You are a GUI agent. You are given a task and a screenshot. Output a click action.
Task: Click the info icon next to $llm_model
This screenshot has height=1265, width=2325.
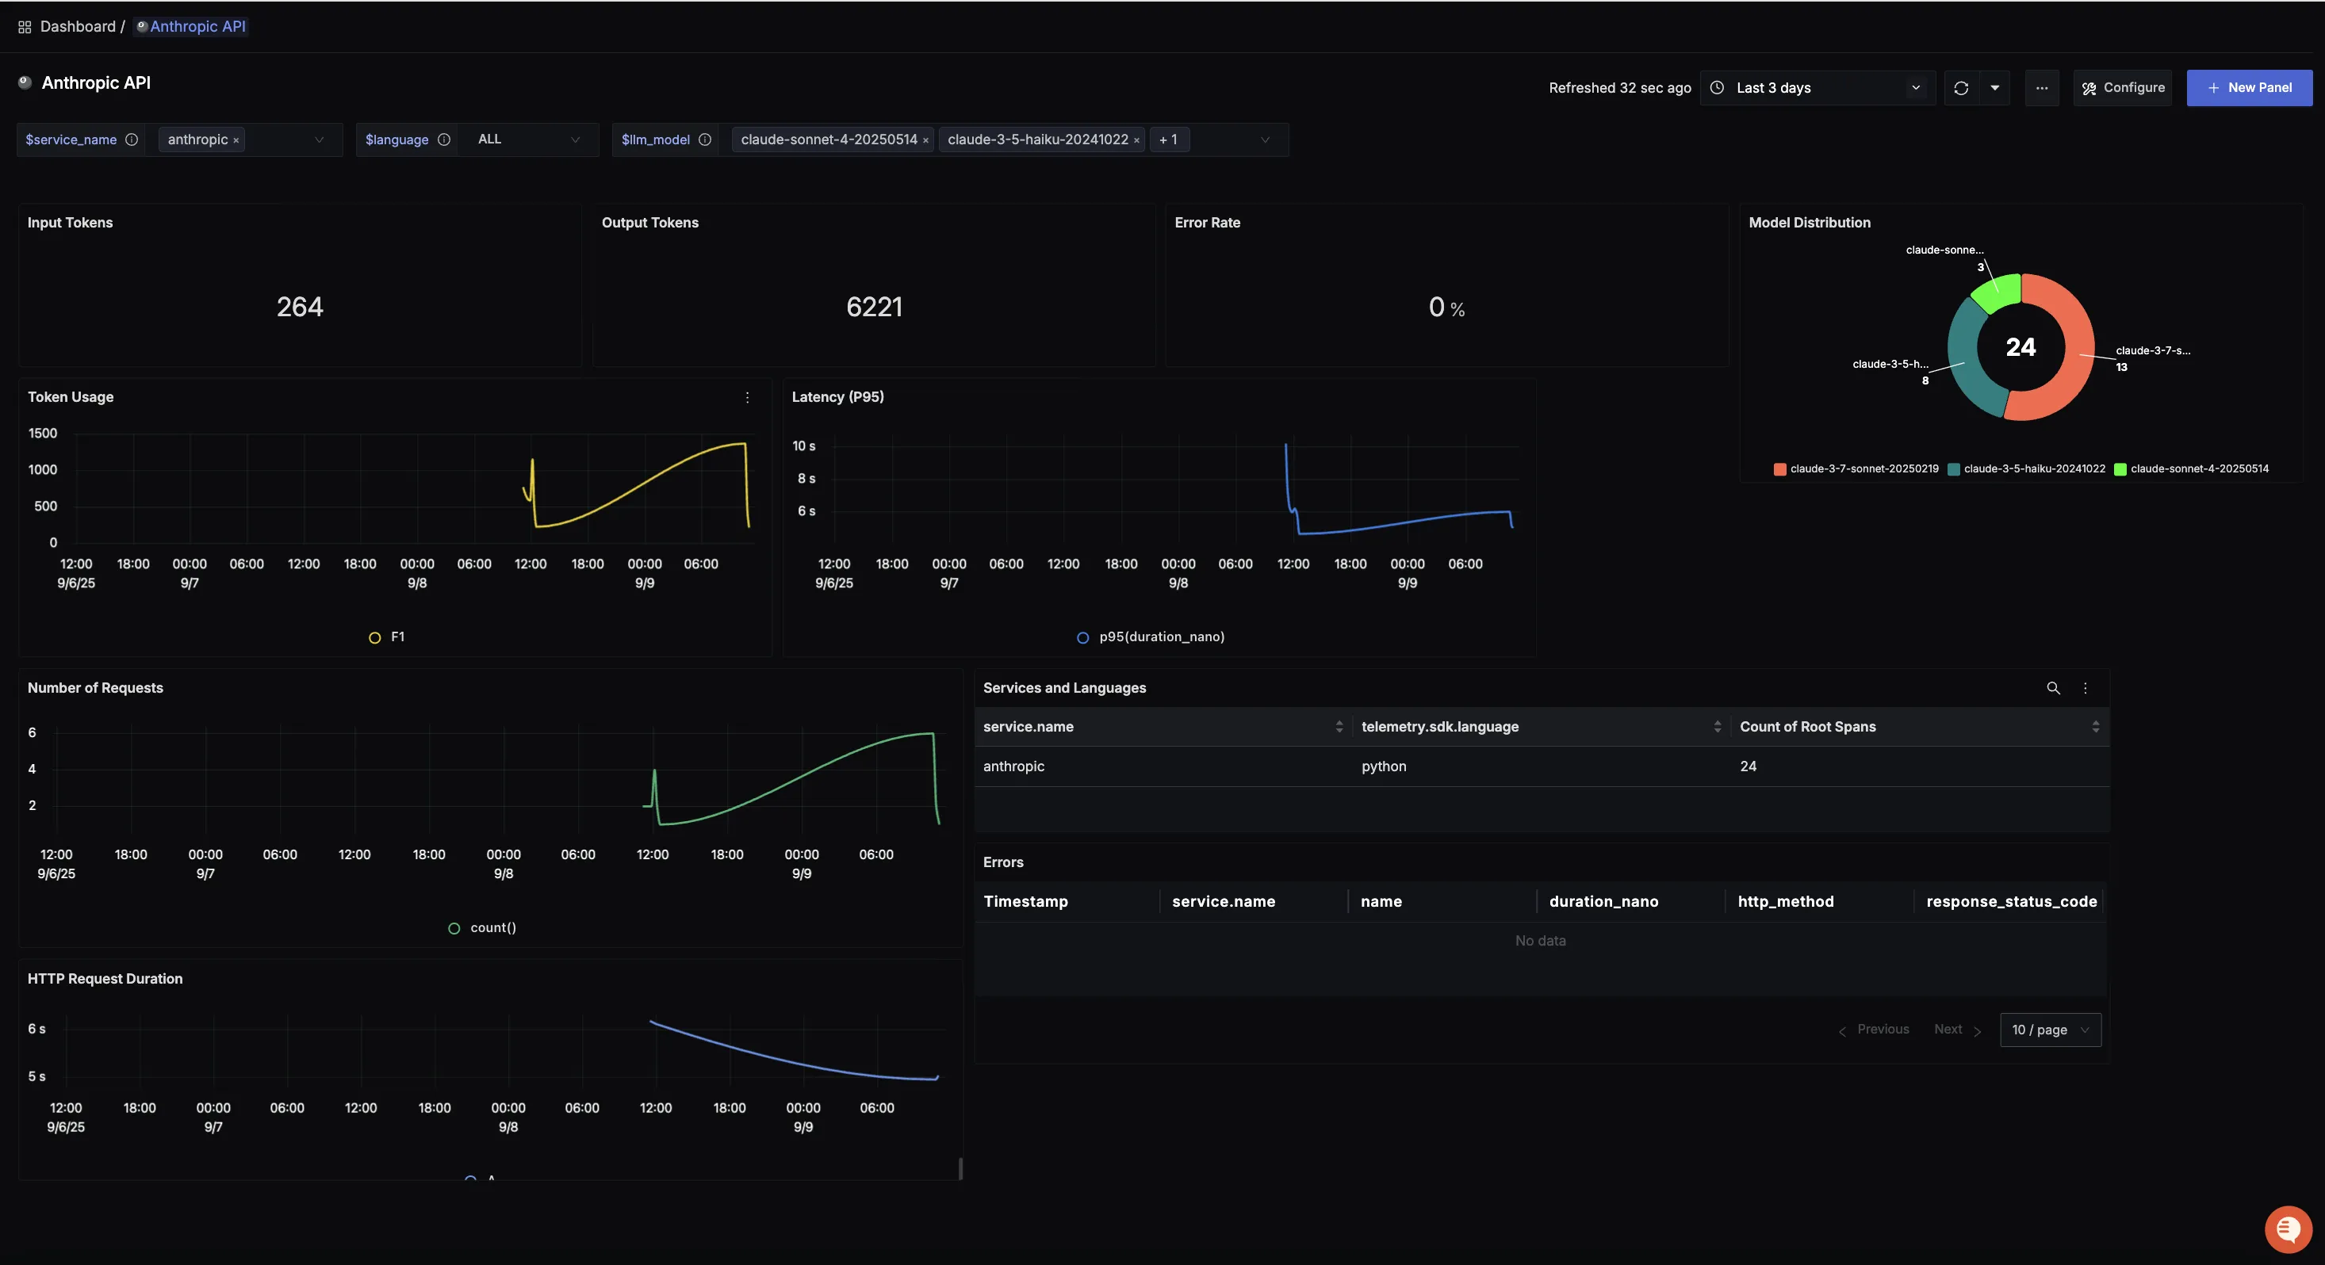tap(705, 139)
